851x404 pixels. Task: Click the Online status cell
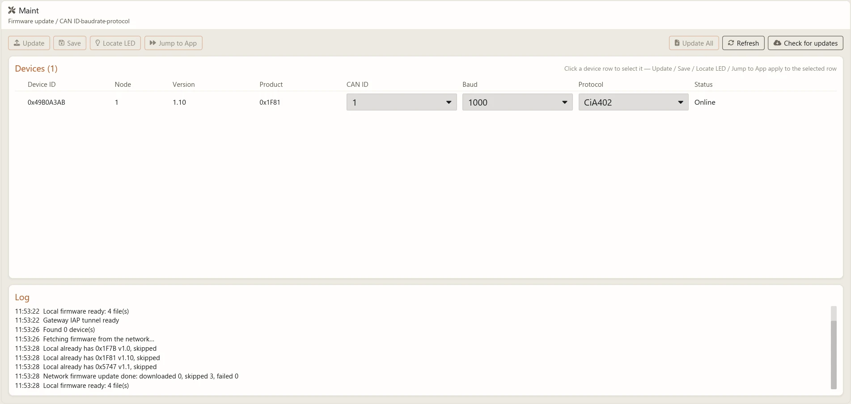click(705, 102)
